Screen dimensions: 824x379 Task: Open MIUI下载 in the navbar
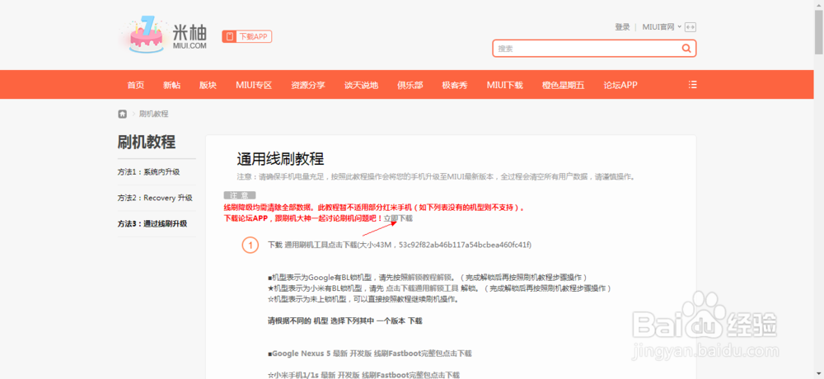[504, 85]
